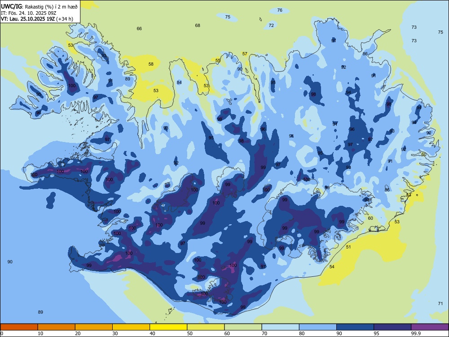Click the legend scale label '70'
The width and height of the screenshot is (449, 337).
click(x=264, y=333)
